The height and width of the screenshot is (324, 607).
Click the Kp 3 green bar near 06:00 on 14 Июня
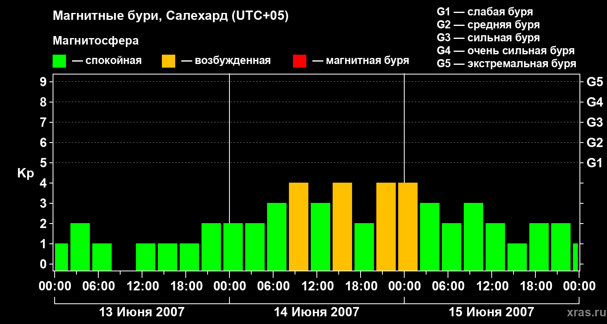click(277, 237)
